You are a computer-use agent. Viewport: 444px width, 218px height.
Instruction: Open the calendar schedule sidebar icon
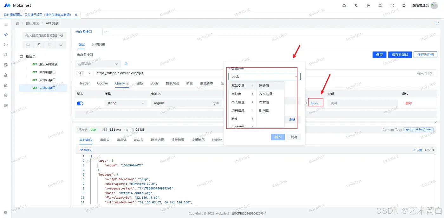click(x=6, y=65)
